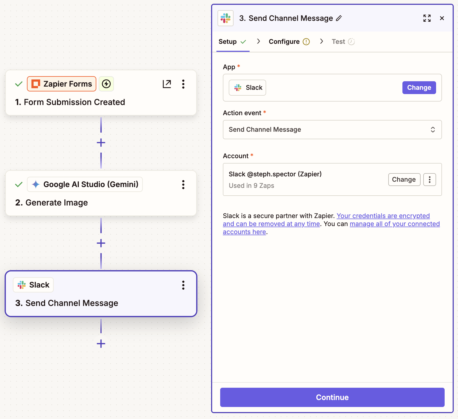Click the lightning bolt trigger icon on step 1

[x=106, y=84]
